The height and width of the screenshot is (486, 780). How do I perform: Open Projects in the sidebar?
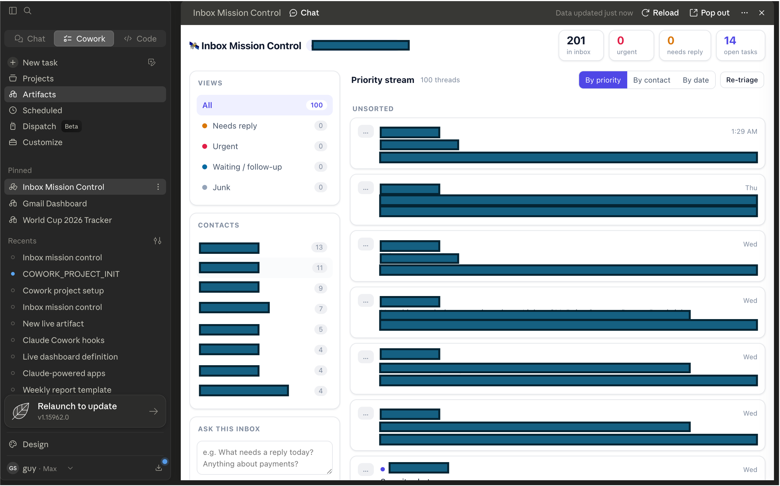coord(85,78)
